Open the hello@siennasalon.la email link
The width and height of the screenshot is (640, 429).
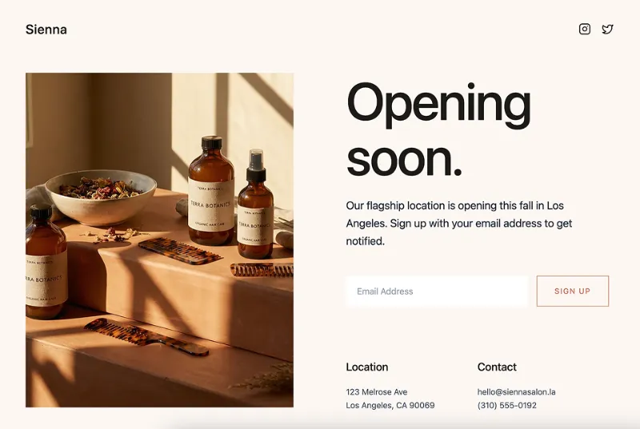click(516, 392)
